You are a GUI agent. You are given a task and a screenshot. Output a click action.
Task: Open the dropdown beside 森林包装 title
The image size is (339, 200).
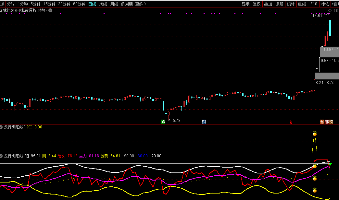click(x=50, y=10)
